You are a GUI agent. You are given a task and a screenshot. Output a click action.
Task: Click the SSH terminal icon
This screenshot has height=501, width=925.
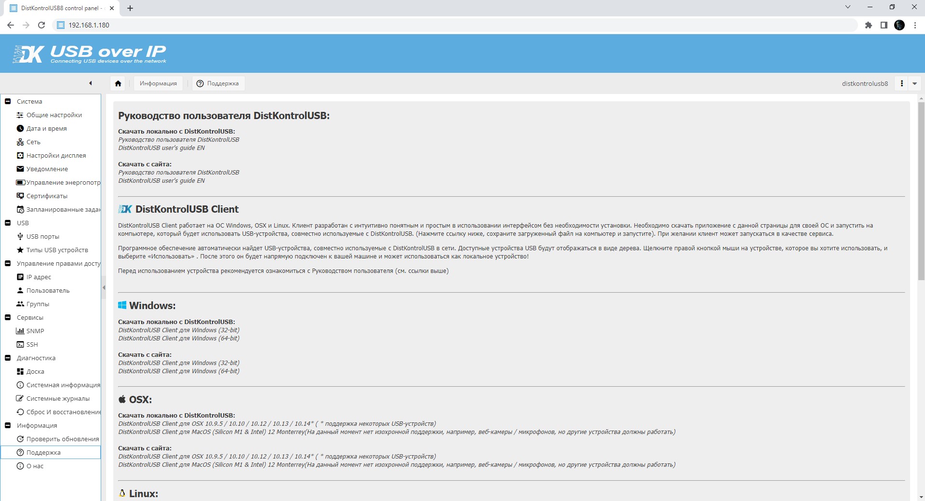(20, 344)
